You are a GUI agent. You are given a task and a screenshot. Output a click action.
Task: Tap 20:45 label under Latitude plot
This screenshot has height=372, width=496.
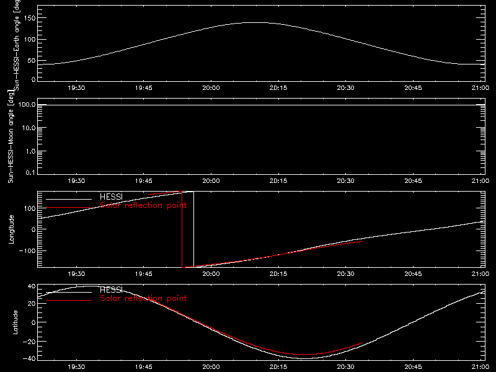[413, 367]
